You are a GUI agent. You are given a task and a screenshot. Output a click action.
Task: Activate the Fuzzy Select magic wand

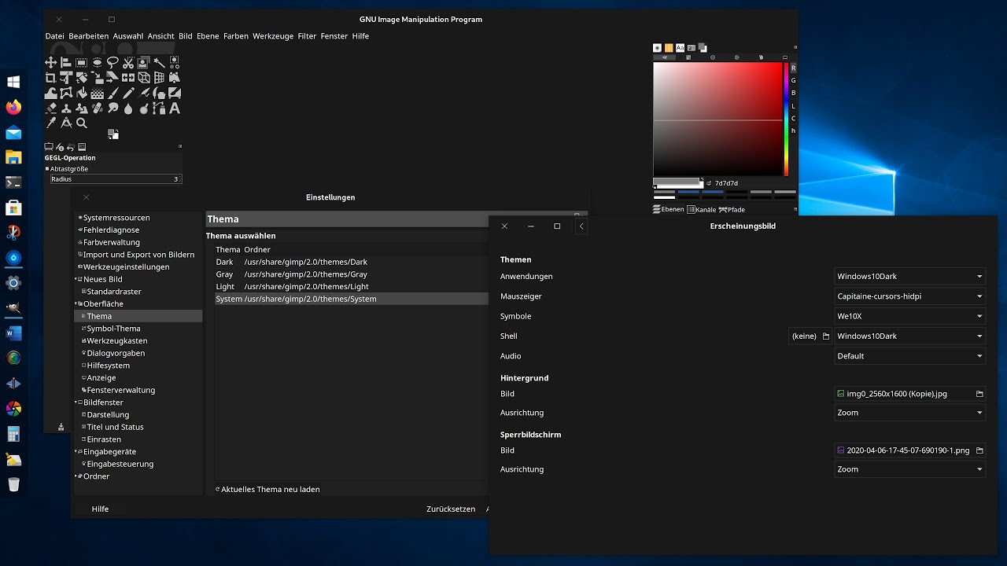pos(159,62)
